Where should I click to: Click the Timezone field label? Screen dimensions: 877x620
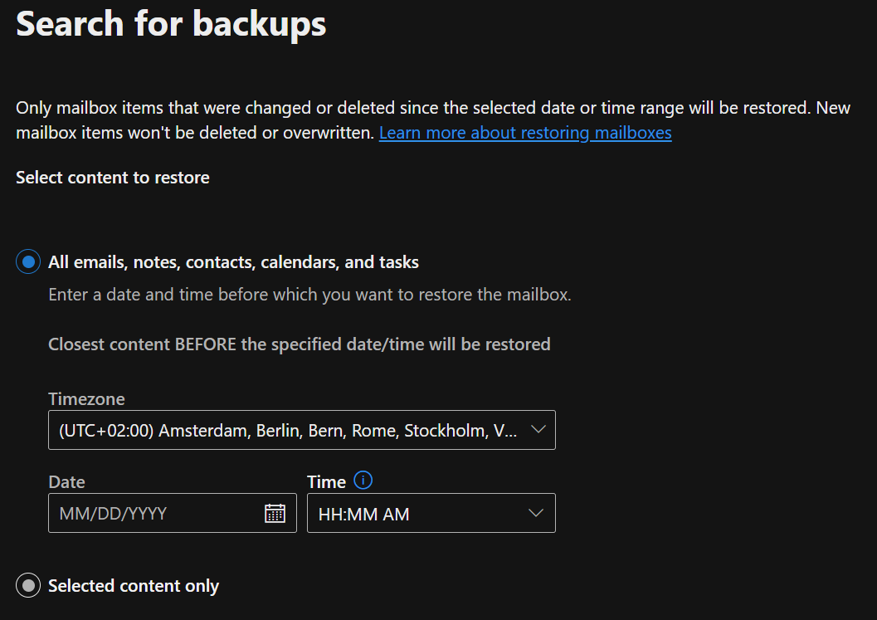[x=86, y=399]
